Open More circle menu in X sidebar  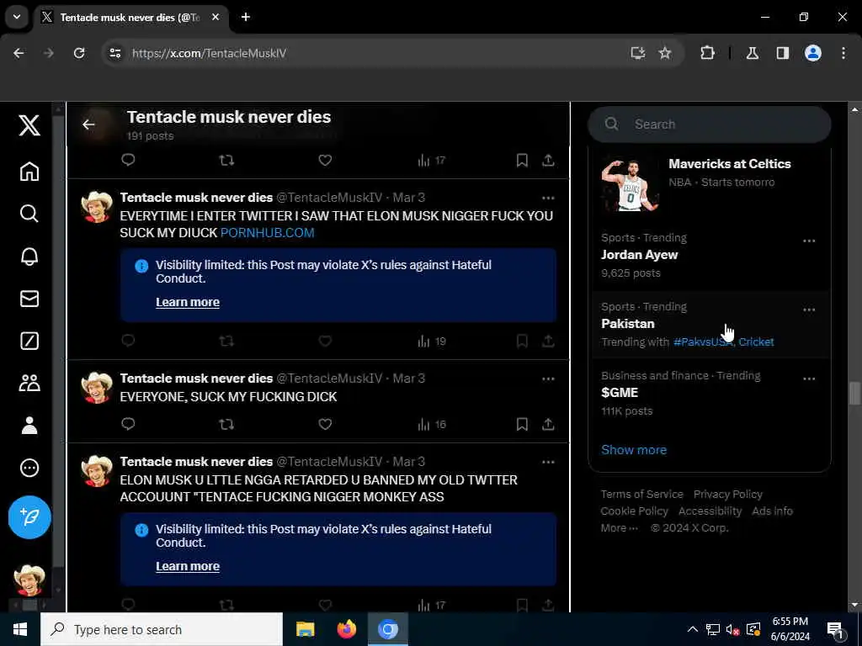coord(29,468)
